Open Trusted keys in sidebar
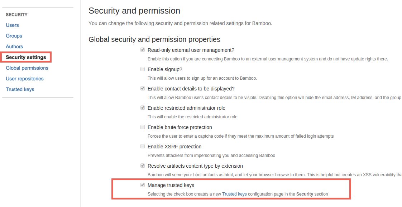The height and width of the screenshot is (207, 402). pos(20,89)
